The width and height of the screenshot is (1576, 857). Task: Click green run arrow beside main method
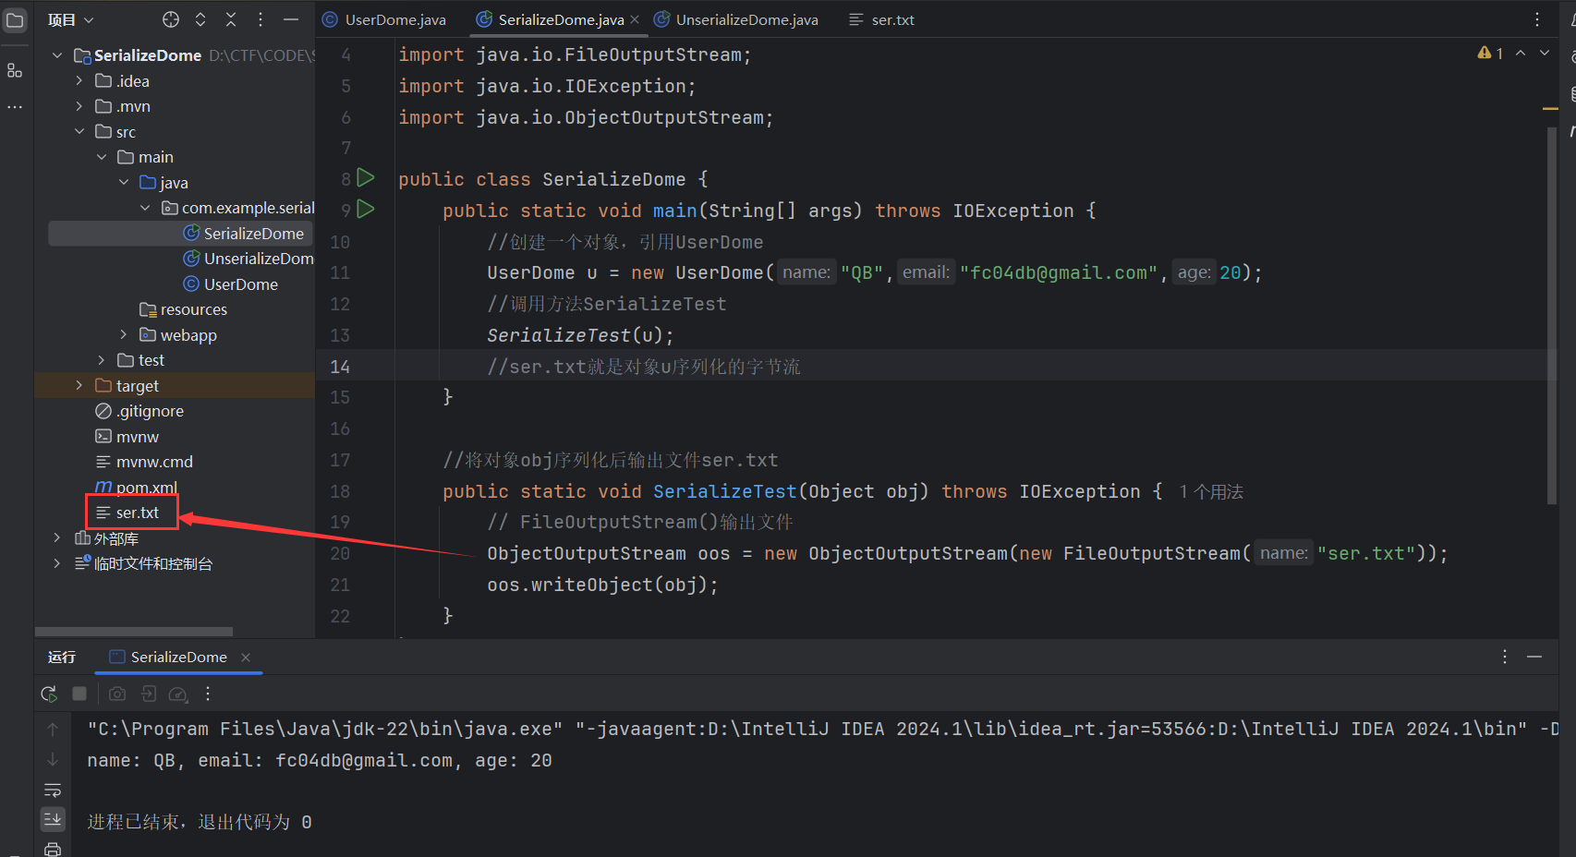click(366, 210)
